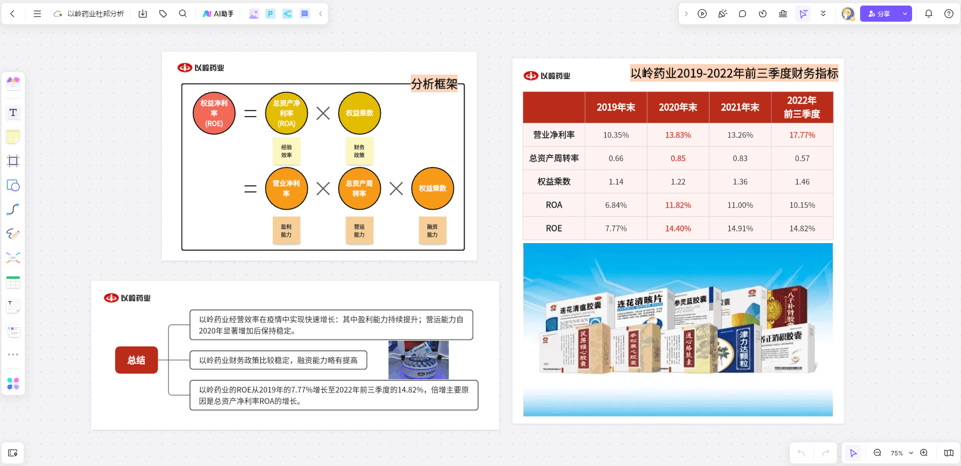Click the export/download icon
Image resolution: width=961 pixels, height=466 pixels.
click(x=143, y=14)
